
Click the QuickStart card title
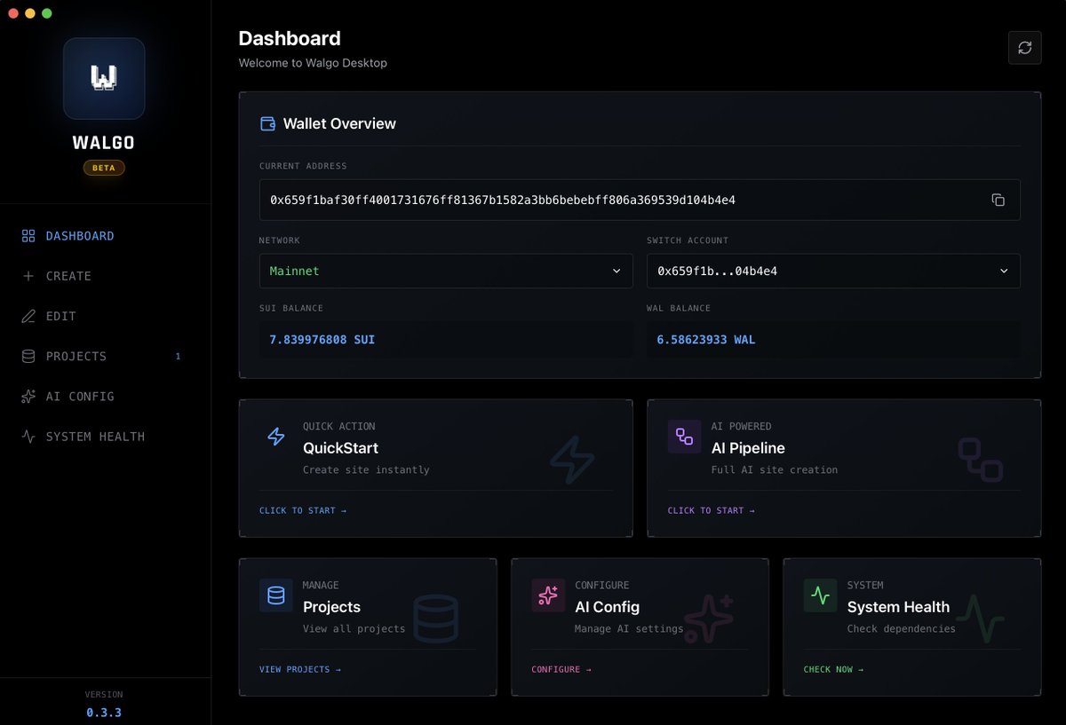(340, 448)
